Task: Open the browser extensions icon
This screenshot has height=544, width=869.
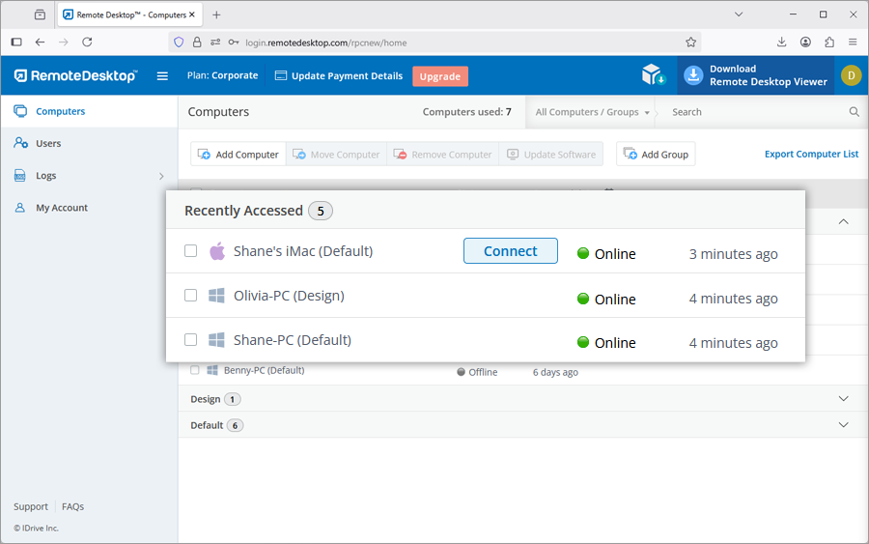Action: pos(829,43)
